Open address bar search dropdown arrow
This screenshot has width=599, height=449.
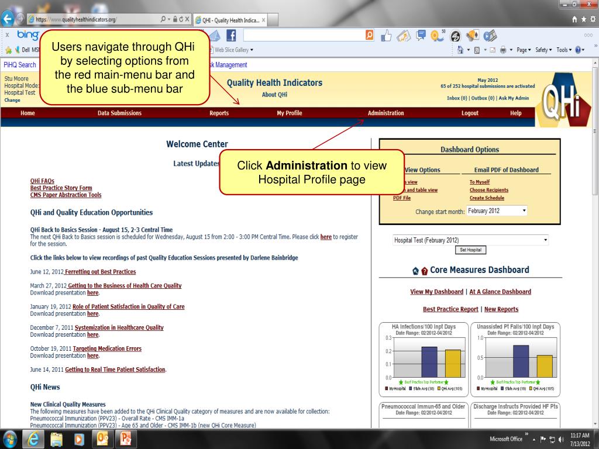168,19
